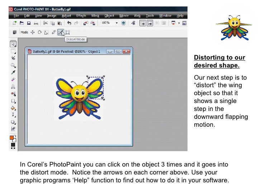261x196 pixels.
Task: Swap foreground and background colors arrow
Action: [x=15, y=136]
